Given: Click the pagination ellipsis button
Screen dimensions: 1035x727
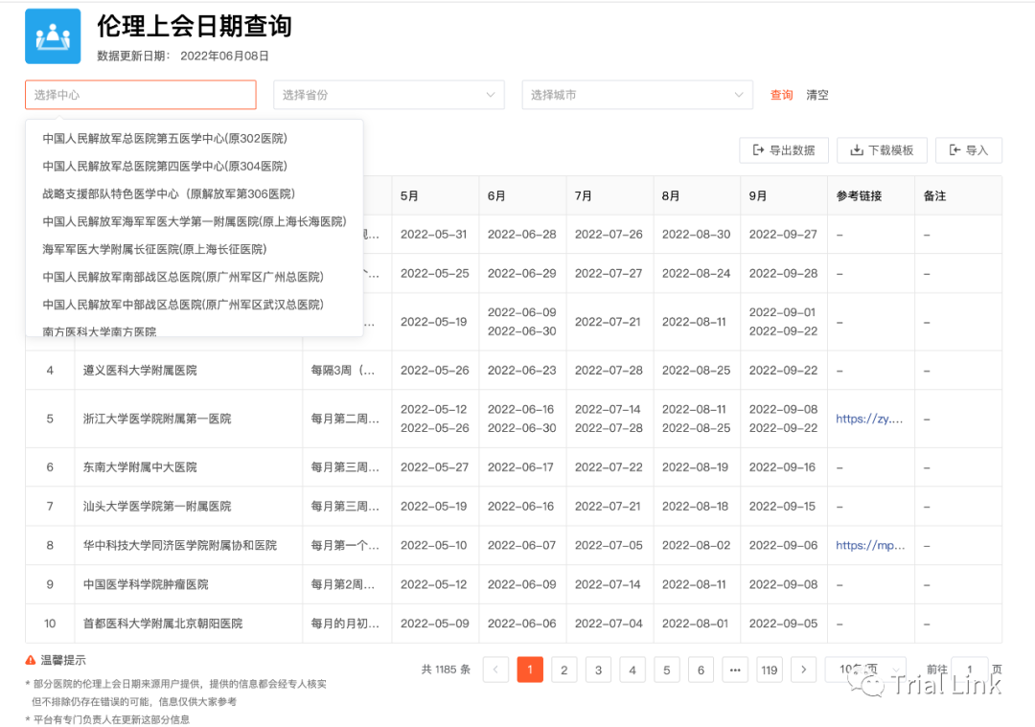Looking at the screenshot, I should point(735,670).
